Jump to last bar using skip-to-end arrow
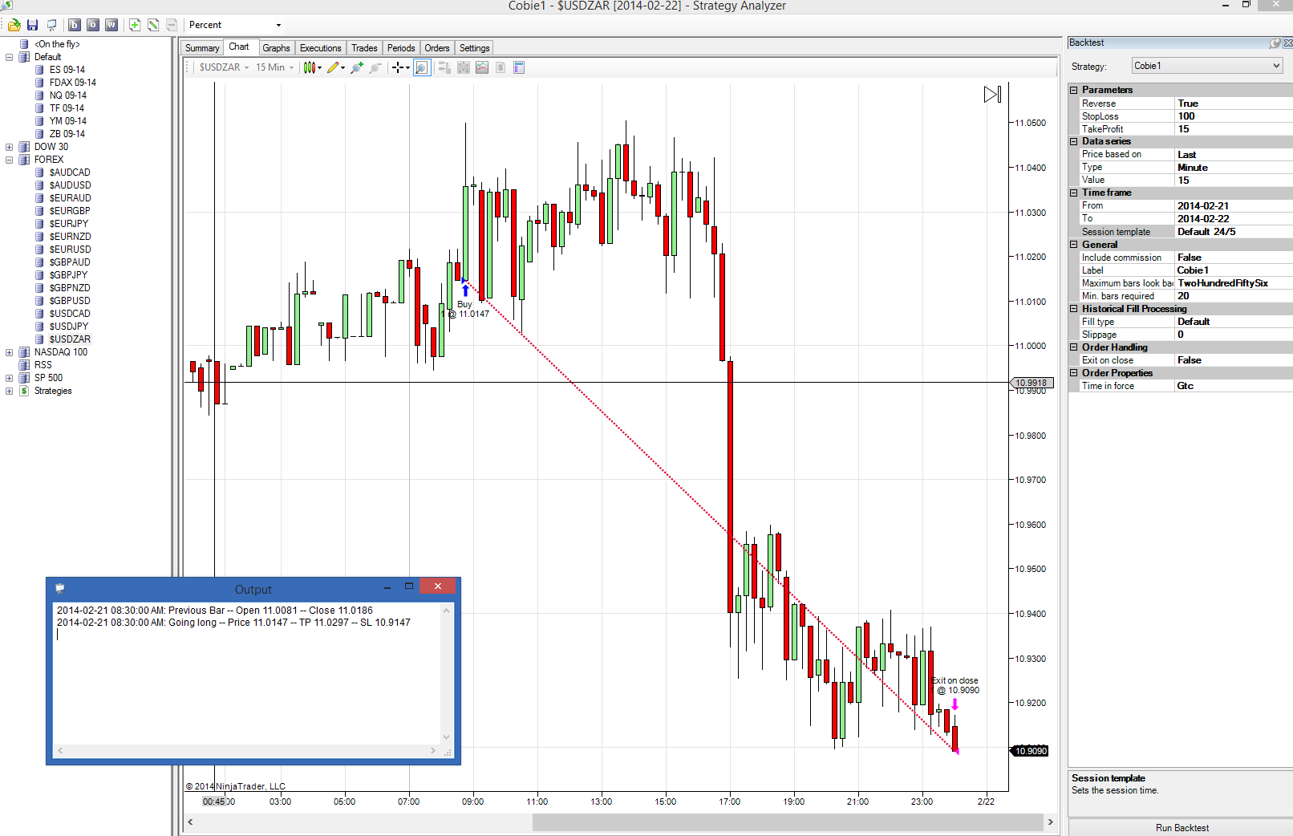 tap(993, 95)
